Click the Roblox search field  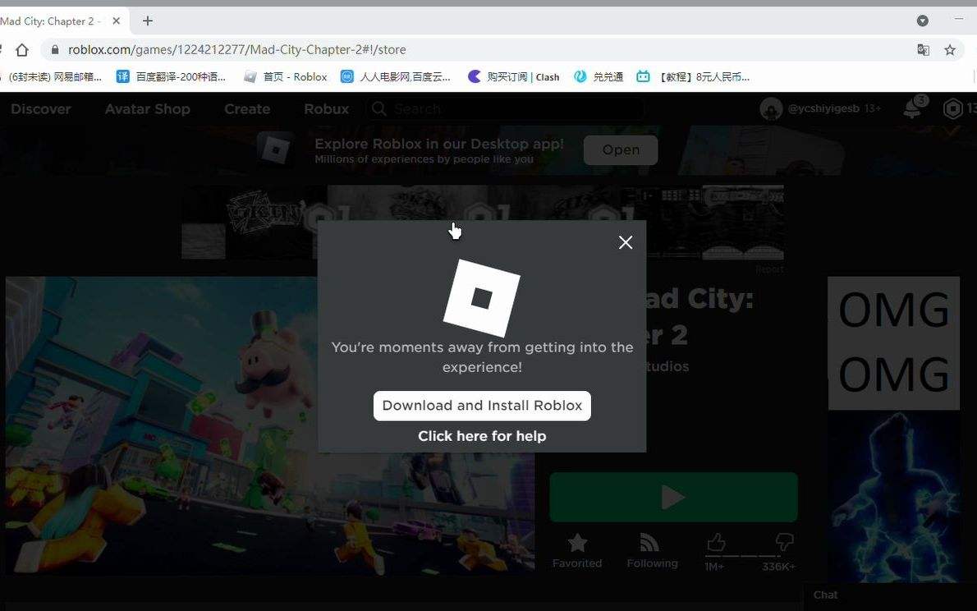click(x=505, y=109)
